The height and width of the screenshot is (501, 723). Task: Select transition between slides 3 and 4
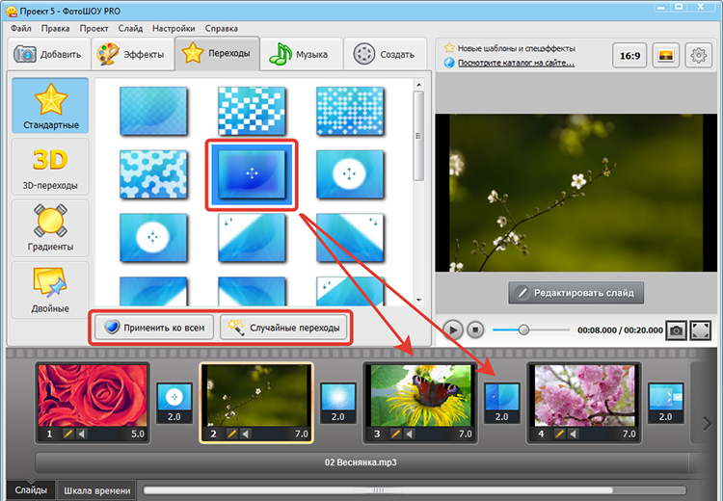501,404
